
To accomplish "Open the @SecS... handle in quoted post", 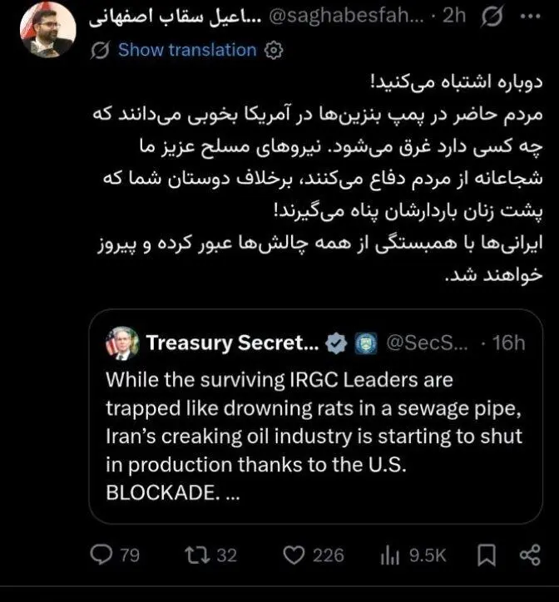I will 427,343.
